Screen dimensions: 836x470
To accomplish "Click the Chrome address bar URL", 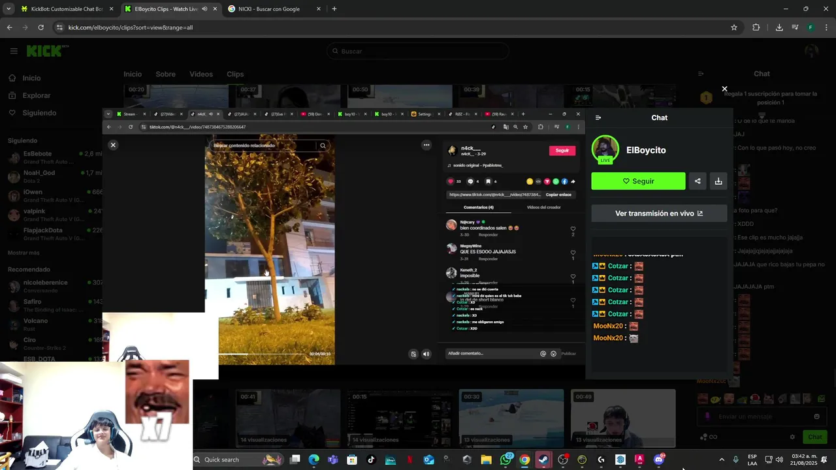I will tap(131, 27).
